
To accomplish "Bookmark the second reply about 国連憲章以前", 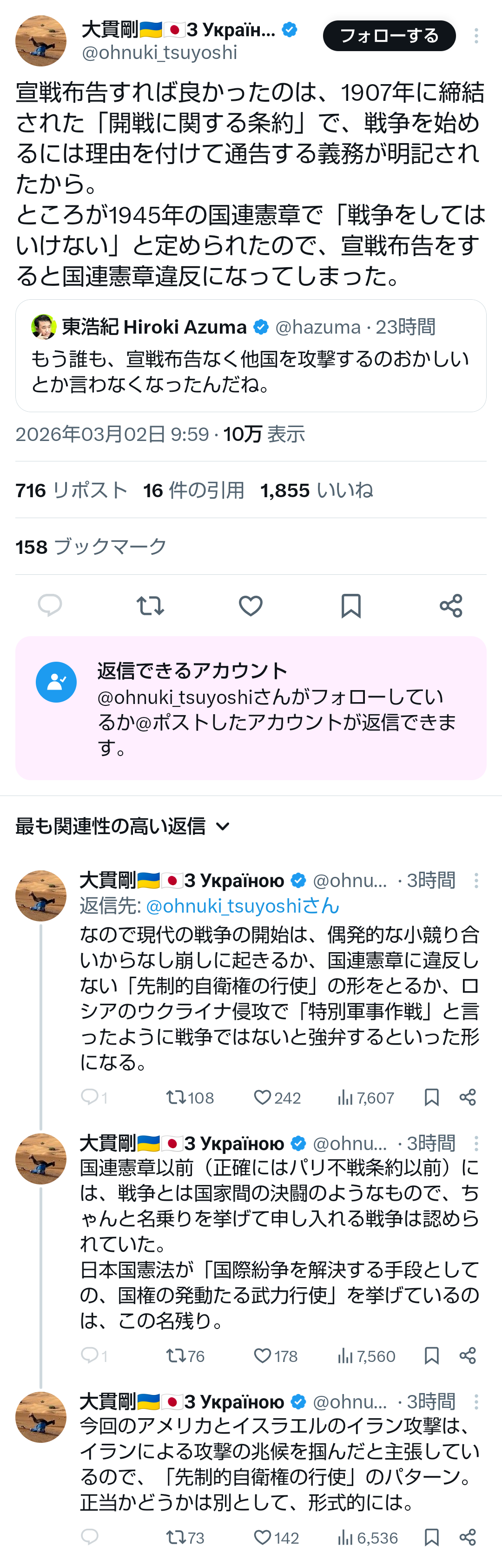I will (432, 1355).
